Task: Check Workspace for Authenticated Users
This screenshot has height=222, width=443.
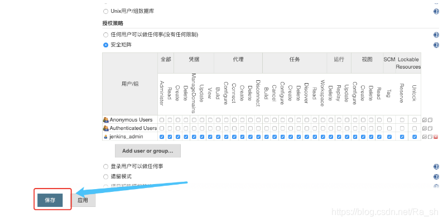Action: click(323, 128)
